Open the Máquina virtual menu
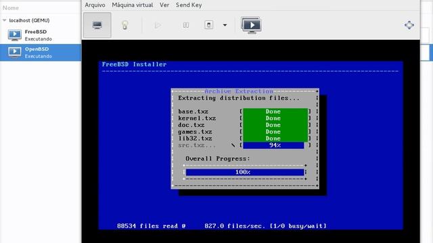Screen dimensions: 433x243 (133, 5)
